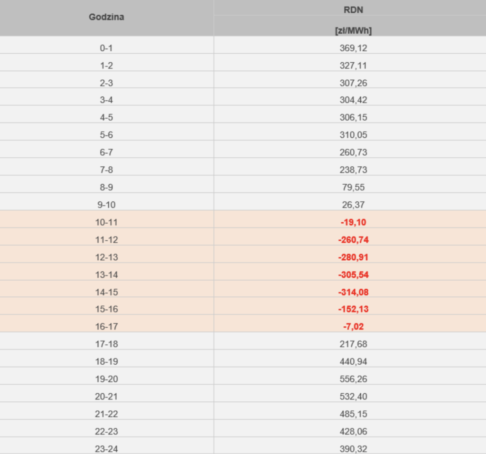Select the 0-1 hour row label
The image size is (486, 454).
tap(106, 48)
